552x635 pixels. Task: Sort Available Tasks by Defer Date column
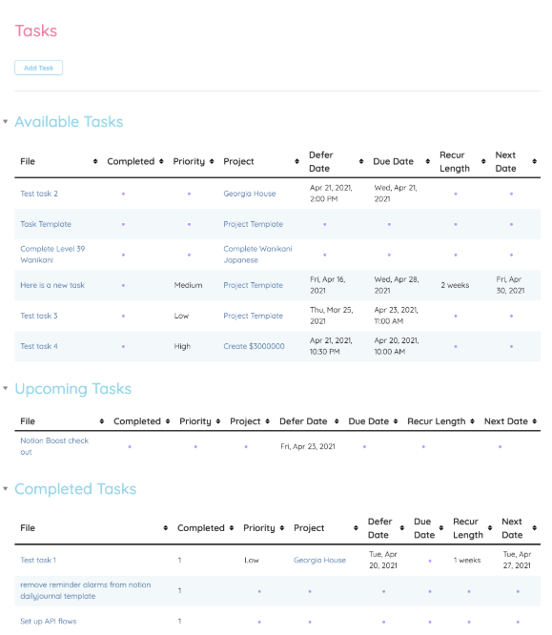(x=361, y=161)
